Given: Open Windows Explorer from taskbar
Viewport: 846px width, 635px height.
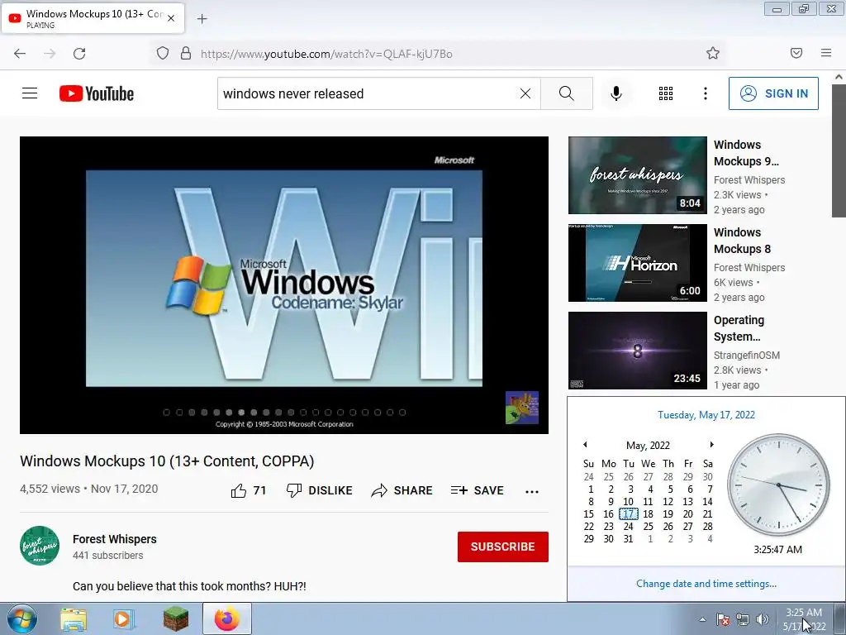Looking at the screenshot, I should tap(74, 619).
